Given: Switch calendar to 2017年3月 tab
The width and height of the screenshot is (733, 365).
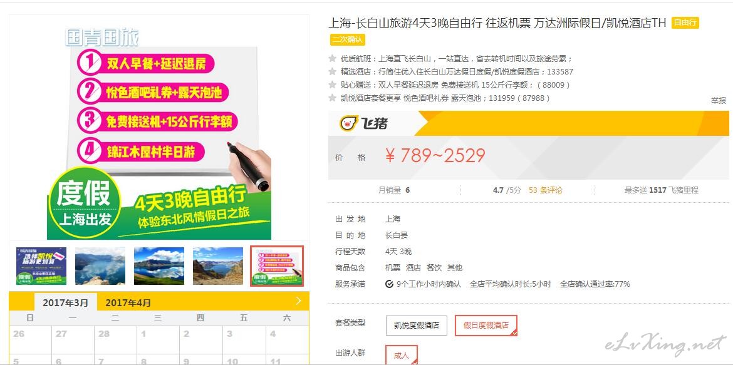Looking at the screenshot, I should [x=65, y=302].
